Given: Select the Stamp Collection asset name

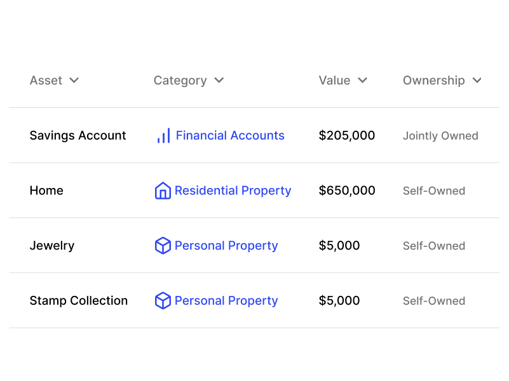Looking at the screenshot, I should click(x=79, y=301).
